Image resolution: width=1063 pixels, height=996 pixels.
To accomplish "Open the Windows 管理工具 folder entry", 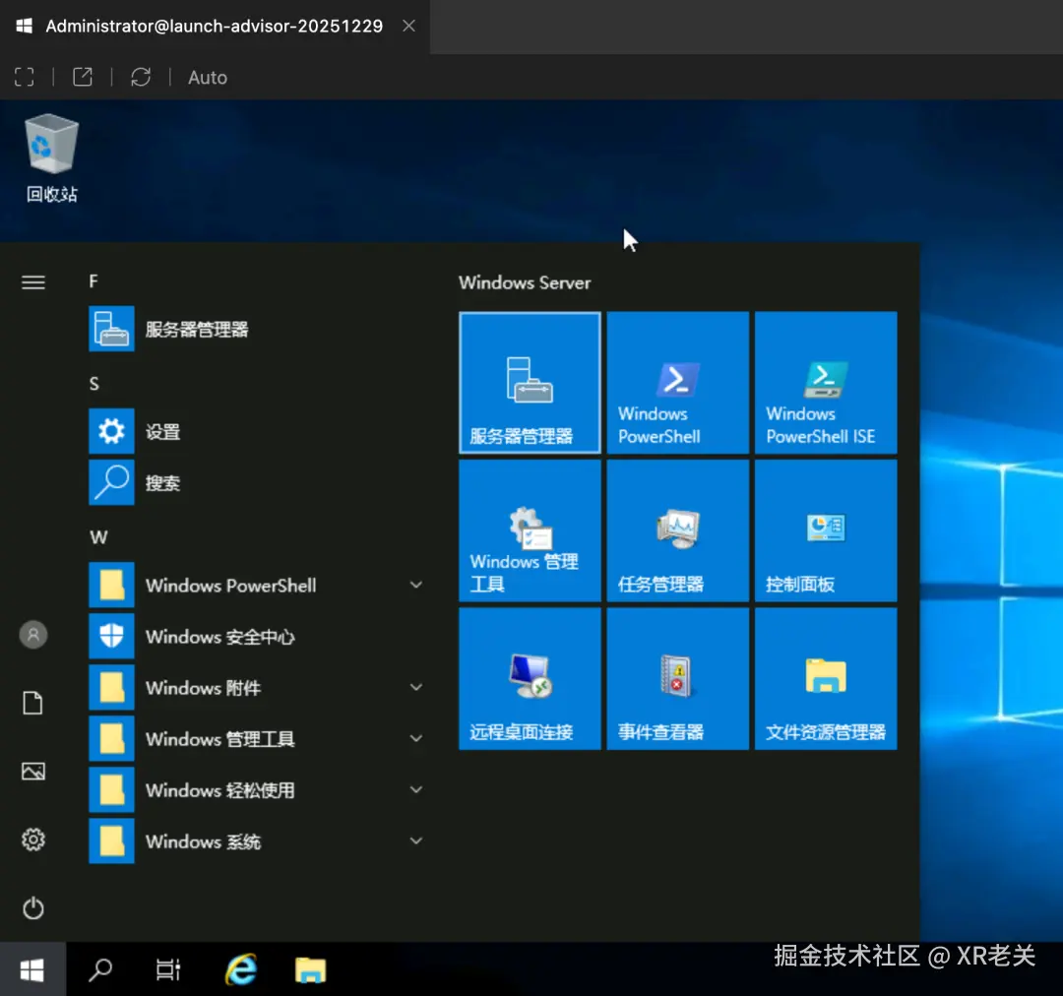I will (258, 738).
